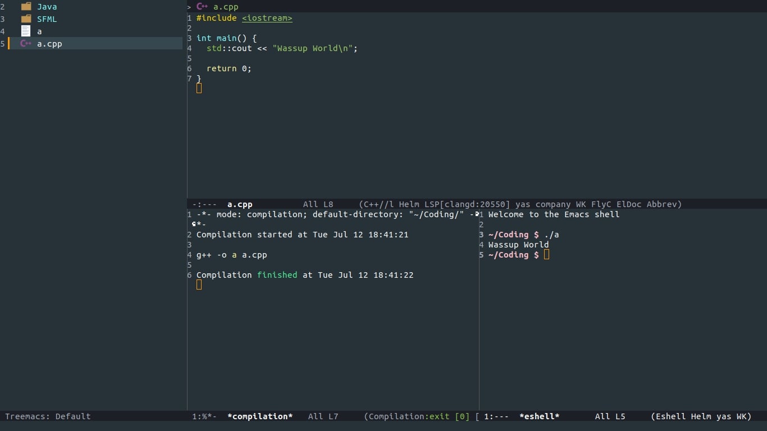Image resolution: width=767 pixels, height=431 pixels.
Task: Click the "Wassup World\n" string literal
Action: click(x=313, y=48)
